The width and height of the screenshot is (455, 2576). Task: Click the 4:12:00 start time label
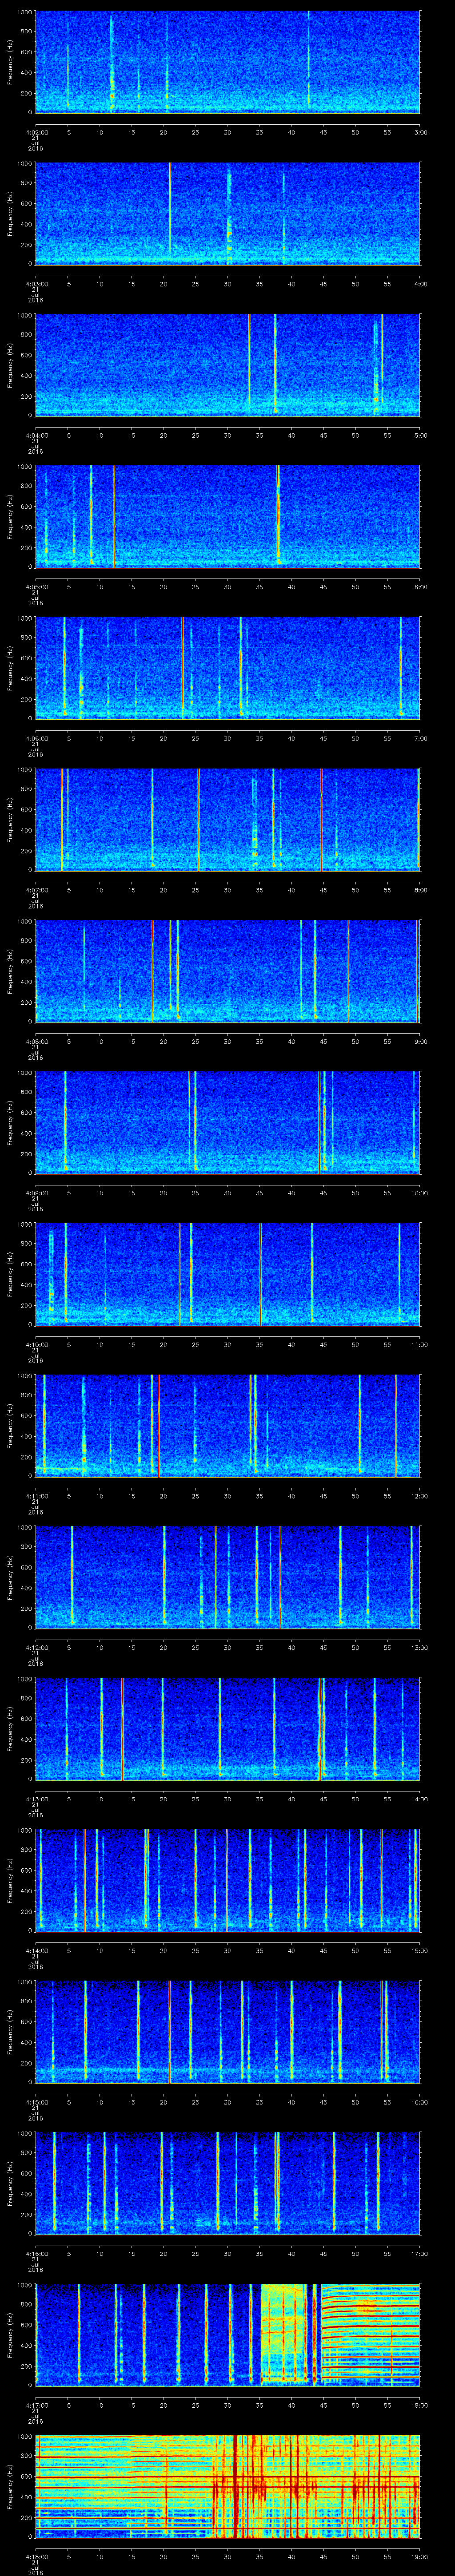pos(36,1647)
